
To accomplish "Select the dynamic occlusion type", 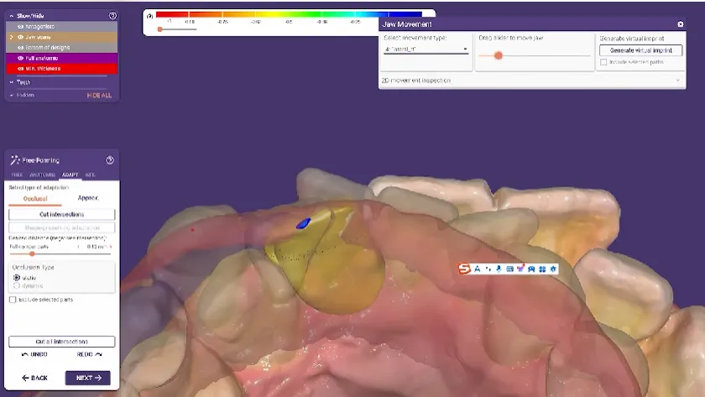I will [x=17, y=286].
